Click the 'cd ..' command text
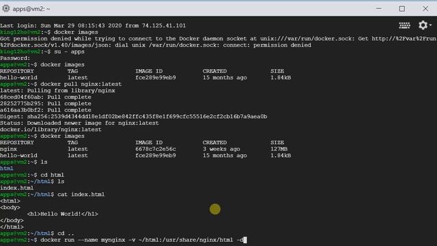Viewport: 437px width, 246px height. pos(66,233)
